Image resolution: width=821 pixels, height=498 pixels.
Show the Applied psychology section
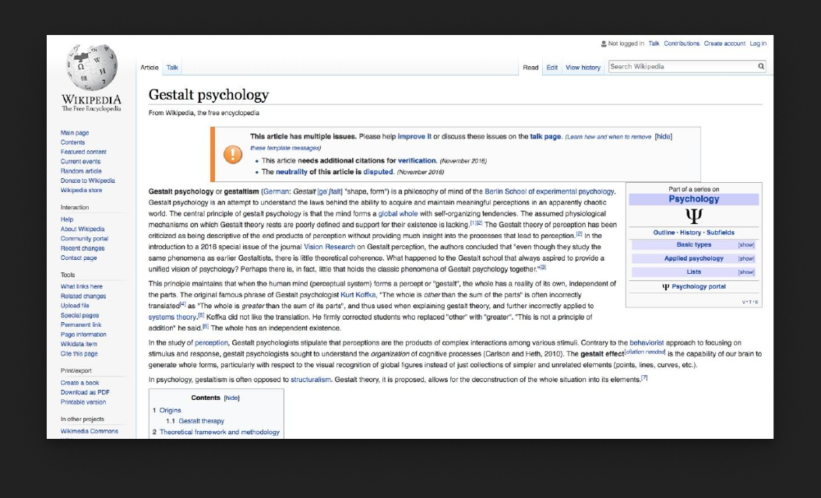[x=745, y=258]
